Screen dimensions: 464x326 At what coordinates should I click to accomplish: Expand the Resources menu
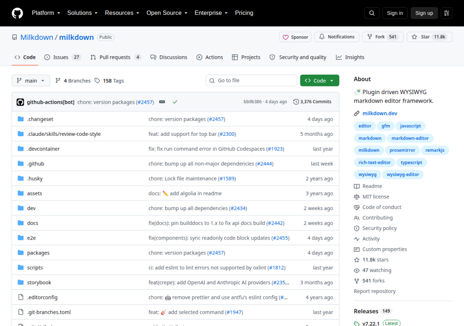(122, 13)
